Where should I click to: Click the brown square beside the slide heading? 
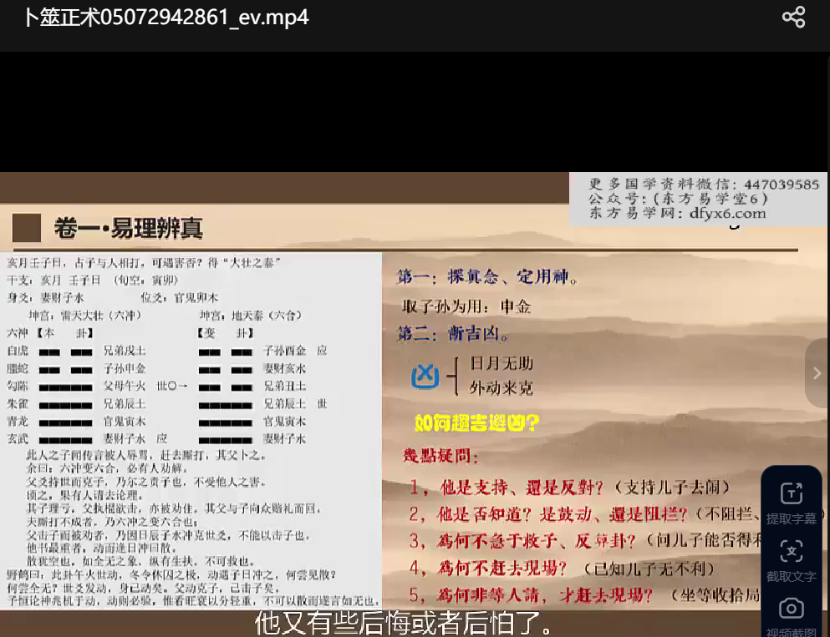pyautogui.click(x=27, y=227)
